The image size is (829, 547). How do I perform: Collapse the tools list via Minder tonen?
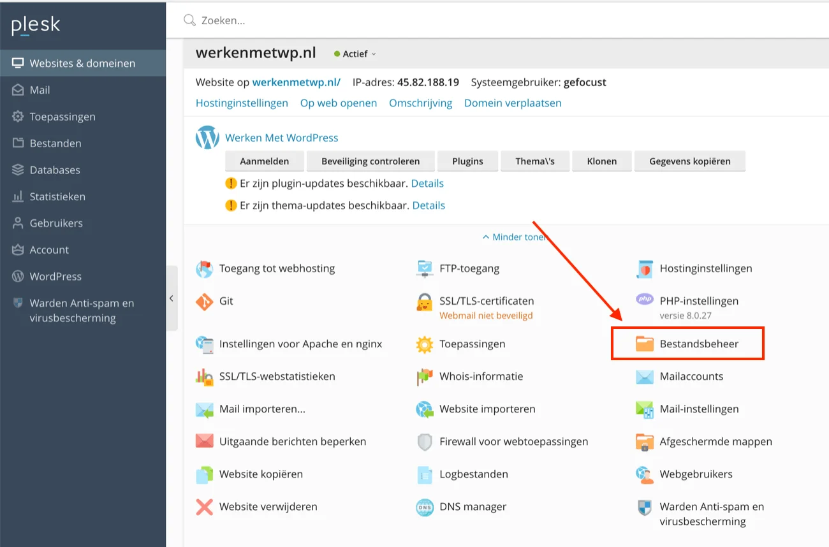coord(514,237)
